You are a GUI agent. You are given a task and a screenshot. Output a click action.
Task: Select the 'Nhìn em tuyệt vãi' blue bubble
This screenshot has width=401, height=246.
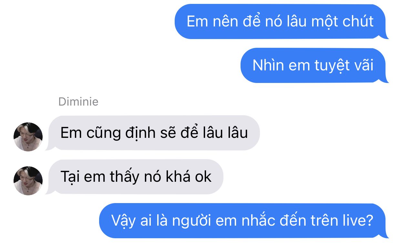tap(314, 66)
